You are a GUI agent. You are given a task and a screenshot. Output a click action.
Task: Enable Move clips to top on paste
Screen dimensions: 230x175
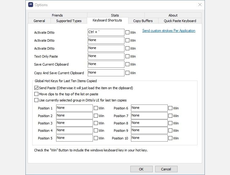click(x=36, y=94)
